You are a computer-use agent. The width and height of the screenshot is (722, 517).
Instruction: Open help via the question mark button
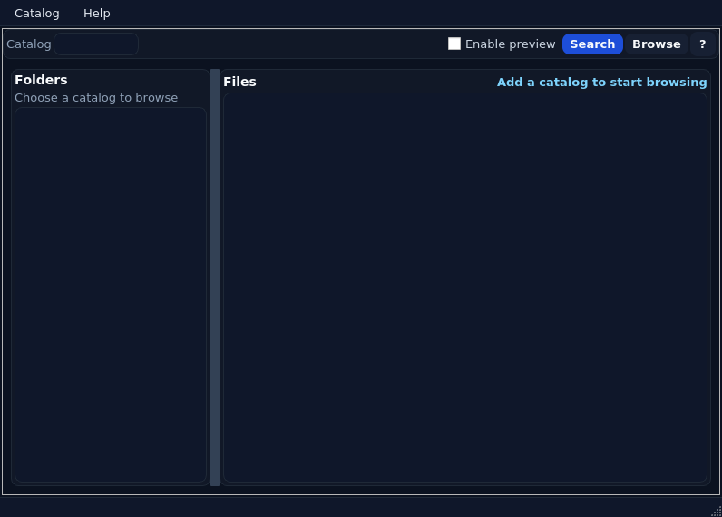pyautogui.click(x=702, y=44)
